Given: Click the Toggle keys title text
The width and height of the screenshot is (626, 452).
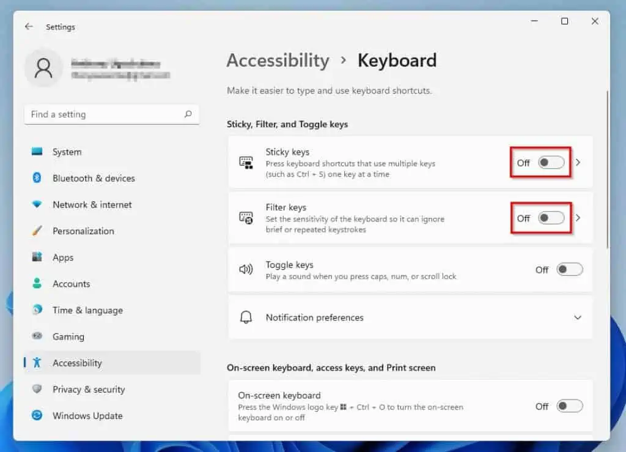Looking at the screenshot, I should click(x=289, y=265).
